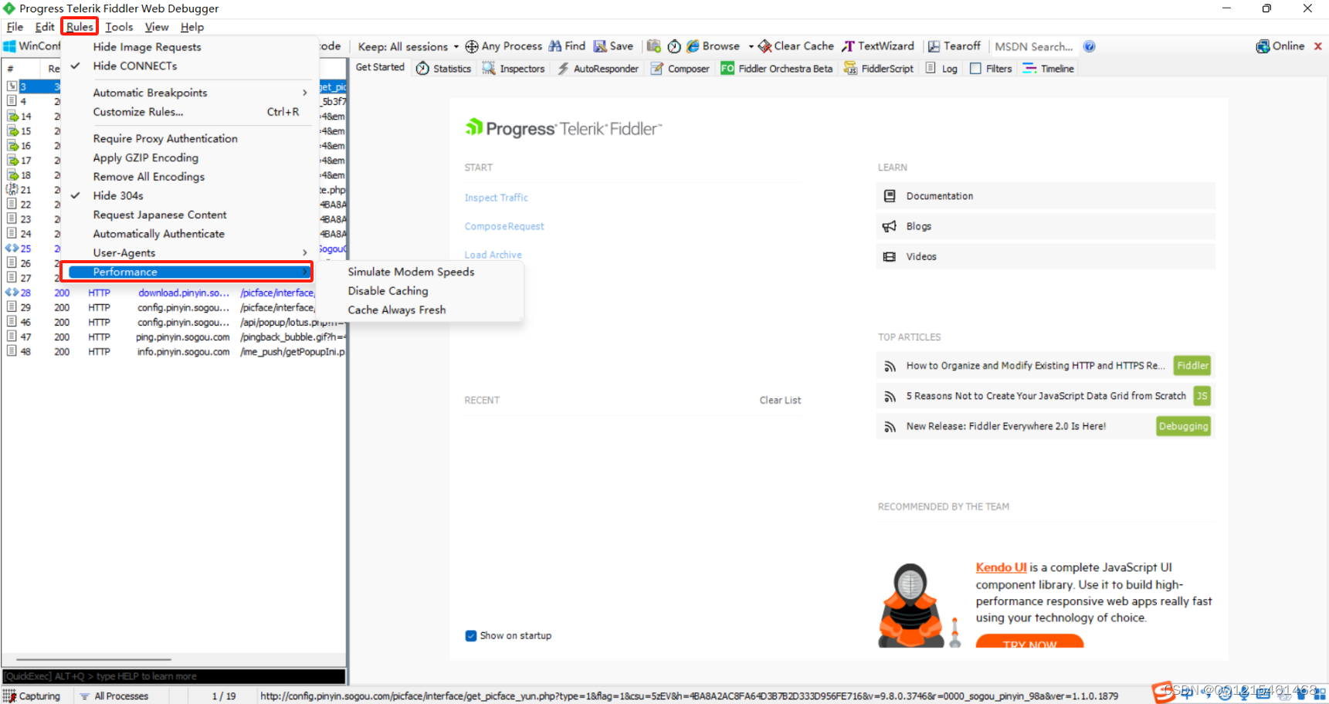1329x704 pixels.
Task: Click Inspect Traffic link
Action: 496,198
